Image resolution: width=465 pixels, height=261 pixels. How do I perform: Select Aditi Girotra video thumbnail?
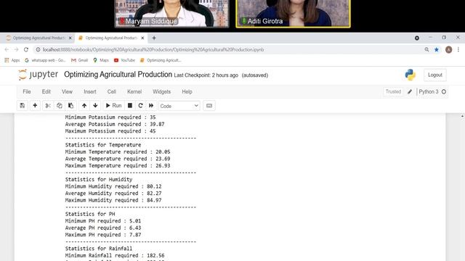coord(293,14)
